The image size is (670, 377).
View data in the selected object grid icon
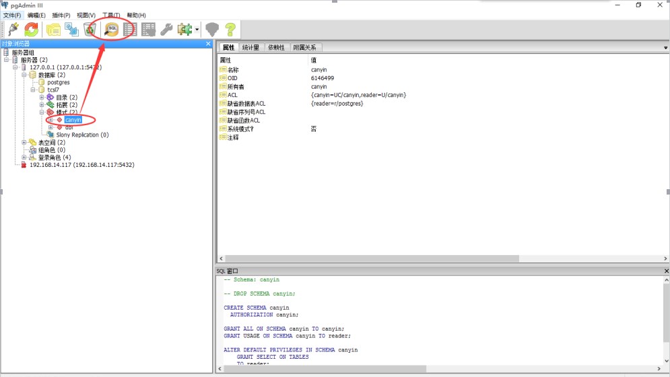pos(130,29)
